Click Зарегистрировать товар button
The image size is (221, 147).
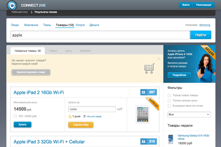[31, 72]
